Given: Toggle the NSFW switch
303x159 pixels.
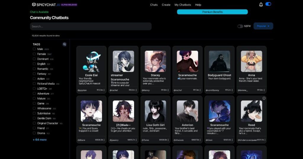Looking at the screenshot, I should pos(240,26).
